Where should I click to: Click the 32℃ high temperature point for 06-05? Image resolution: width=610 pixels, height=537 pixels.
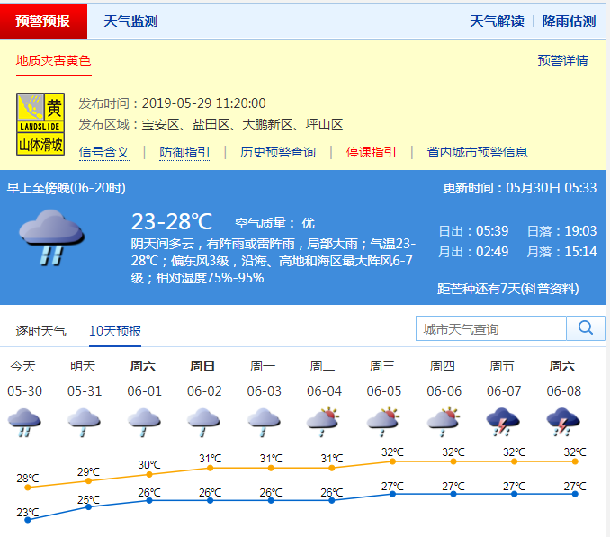click(x=393, y=461)
